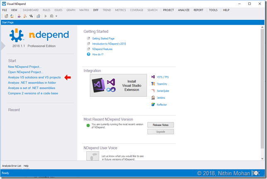Click the blue question mark help icon
The image size is (267, 179).
coord(88,54)
